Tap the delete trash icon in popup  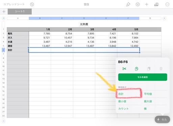coord(161,69)
